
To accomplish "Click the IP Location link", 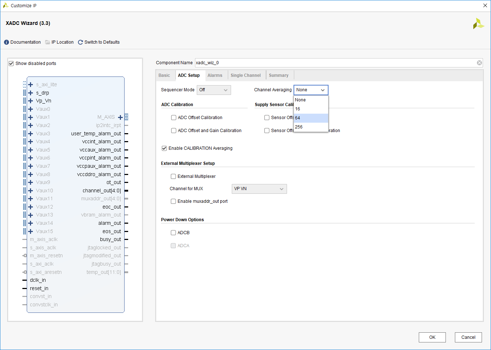I will click(62, 42).
